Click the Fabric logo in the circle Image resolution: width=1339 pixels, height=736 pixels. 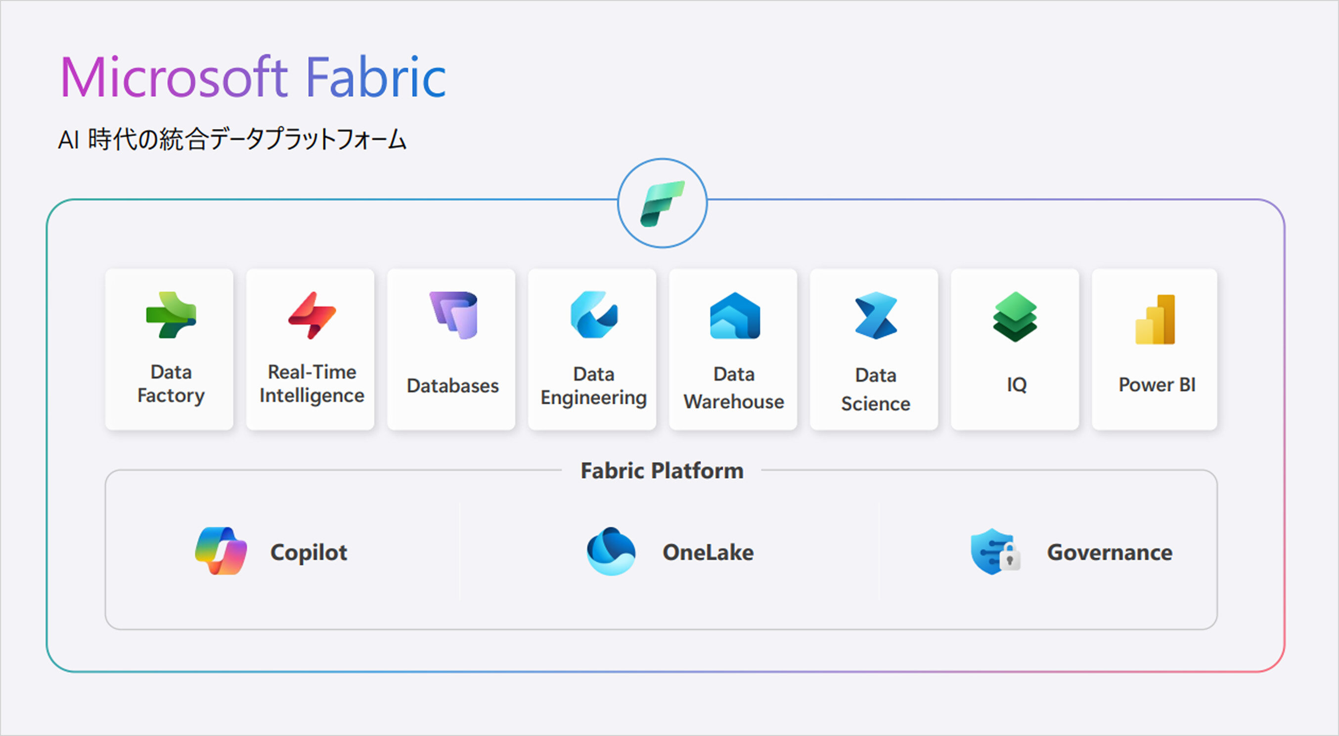pos(662,203)
